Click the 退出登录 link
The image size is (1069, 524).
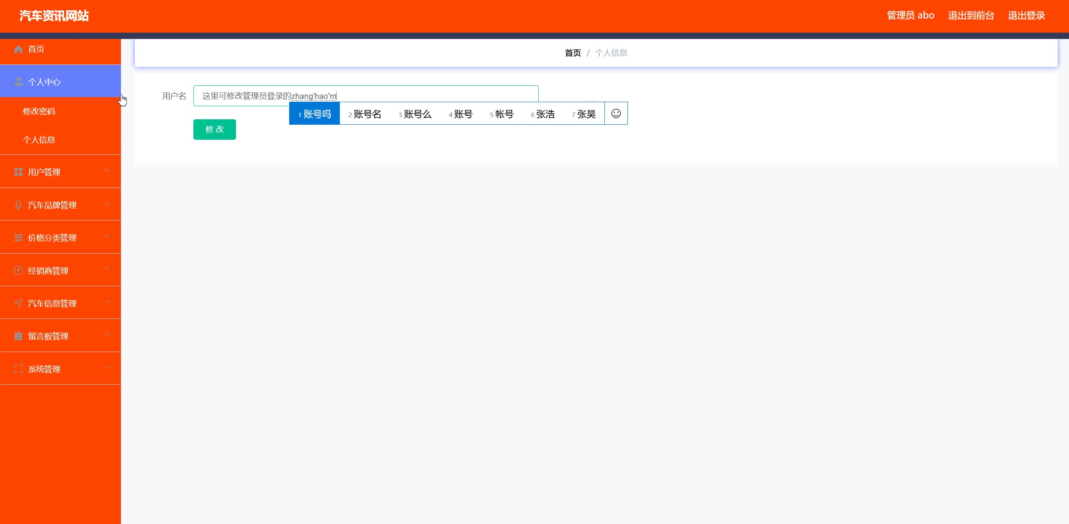pyautogui.click(x=1026, y=15)
